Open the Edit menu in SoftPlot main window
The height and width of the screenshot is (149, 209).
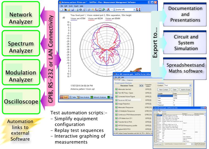[66, 6]
